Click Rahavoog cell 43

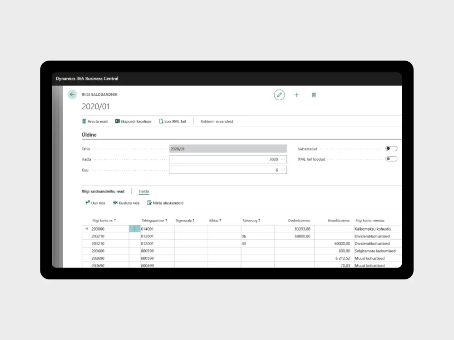pos(258,244)
